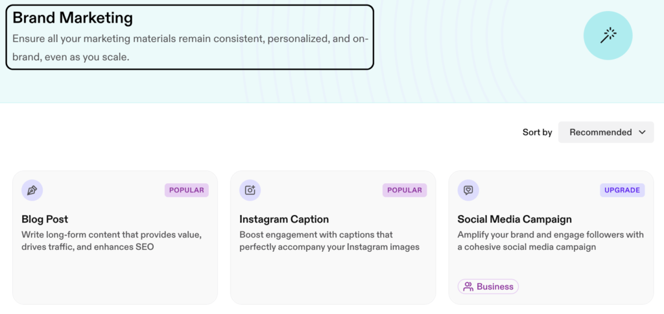The image size is (664, 314).
Task: Click the POPULAR badge on Blog Post
Action: point(187,190)
